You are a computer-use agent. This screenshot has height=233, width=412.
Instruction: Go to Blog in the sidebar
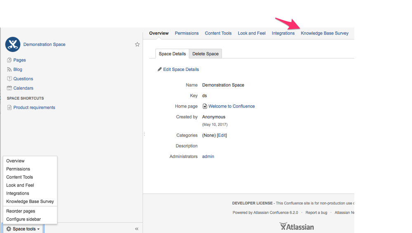coord(18,69)
